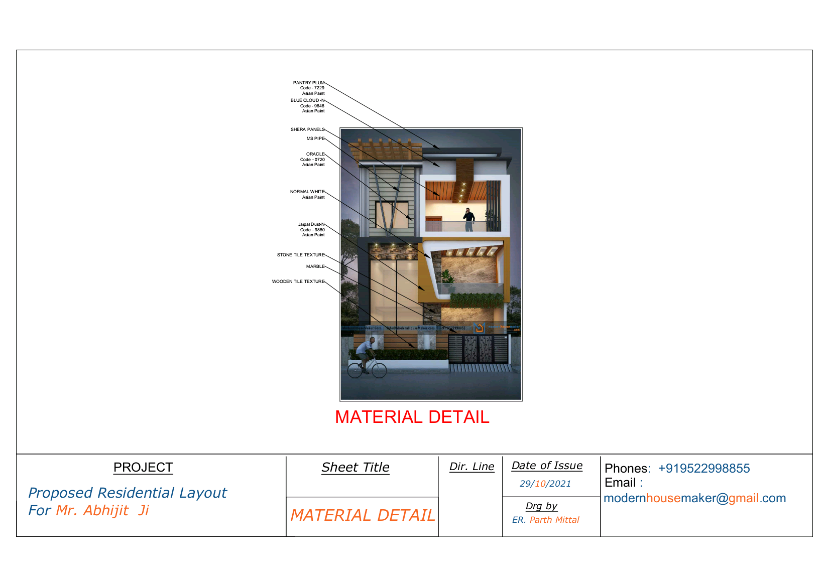Select the red 'MATERIAL DETAIL' heading below the image
The height and width of the screenshot is (586, 830).
412,417
